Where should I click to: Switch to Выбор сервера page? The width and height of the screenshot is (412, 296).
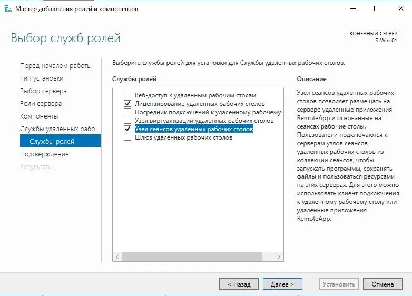point(43,91)
